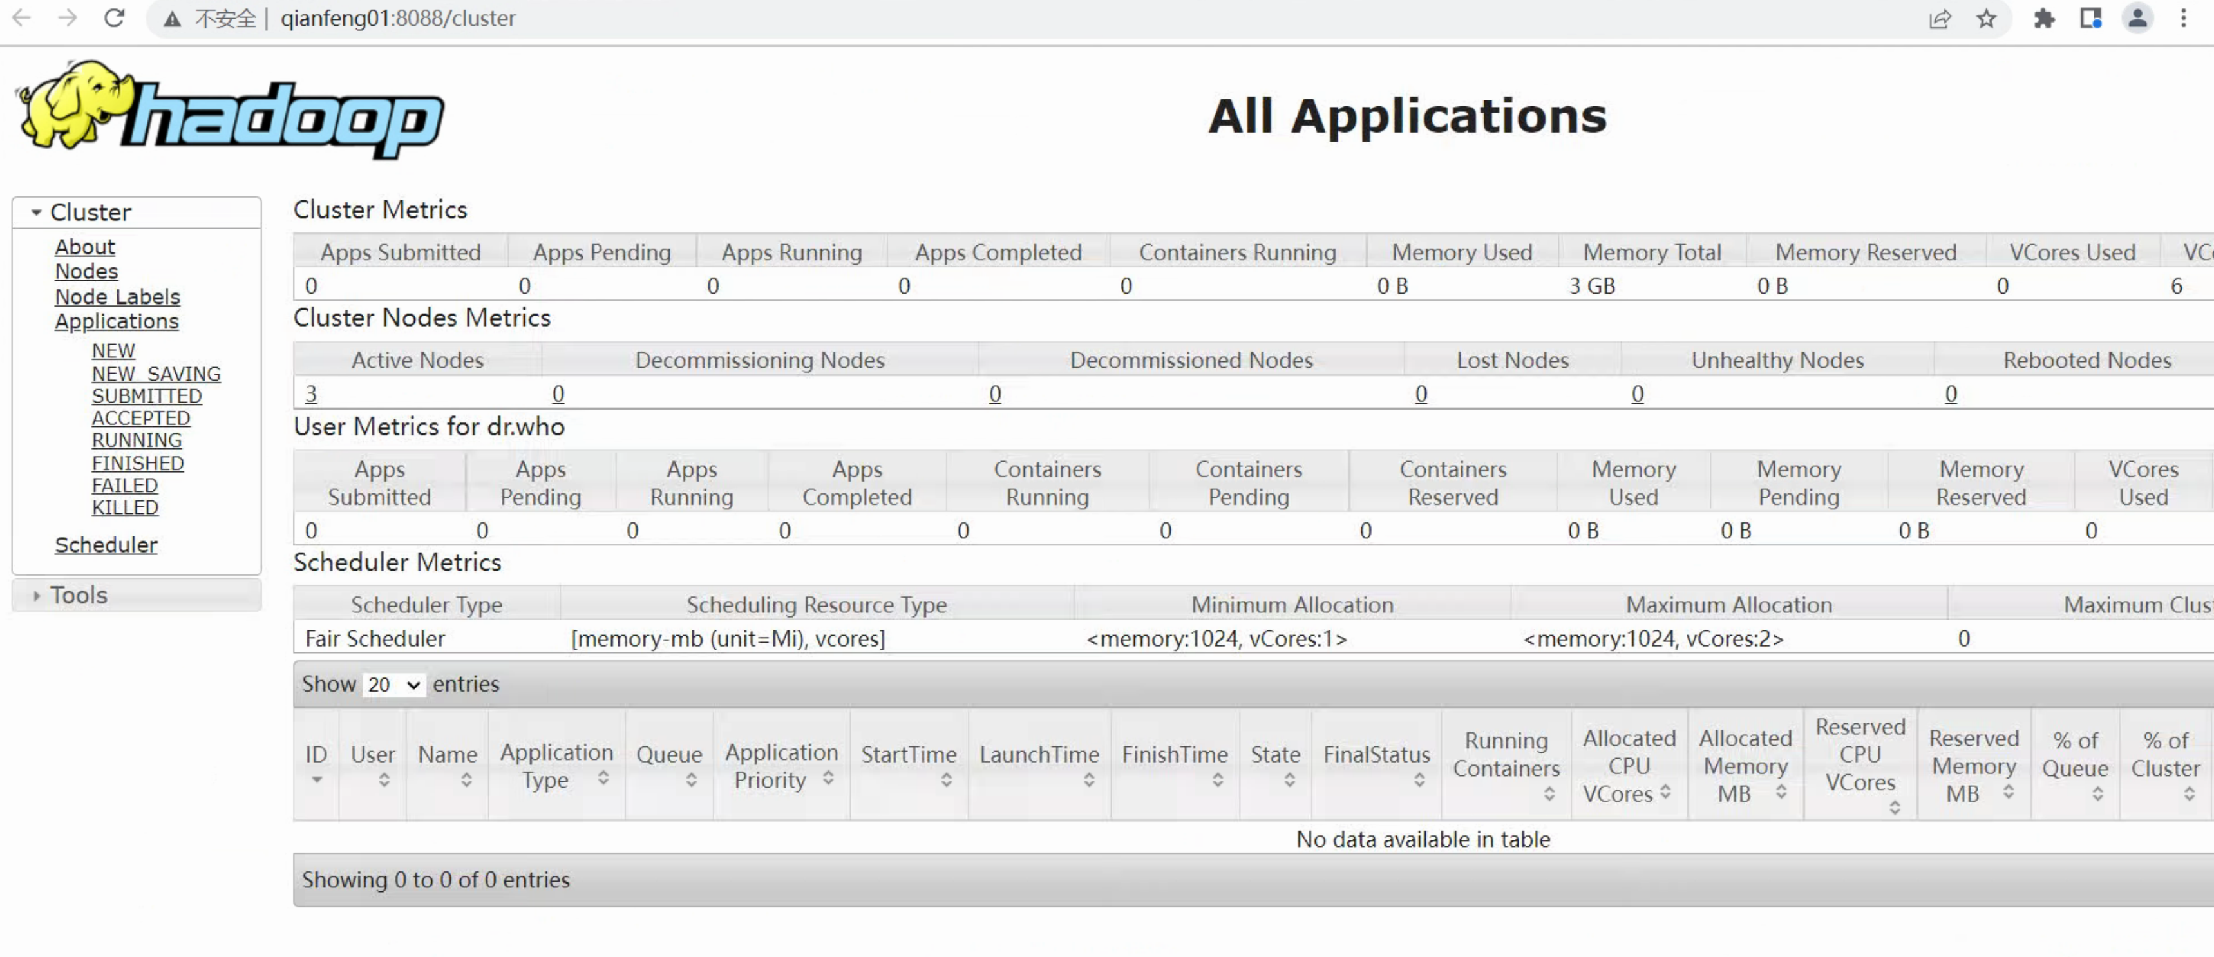The width and height of the screenshot is (2214, 957).
Task: Click the share page icon
Action: [x=1940, y=19]
